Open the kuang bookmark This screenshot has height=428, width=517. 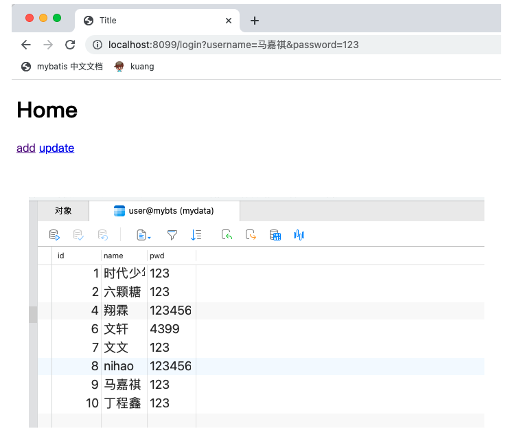[134, 67]
